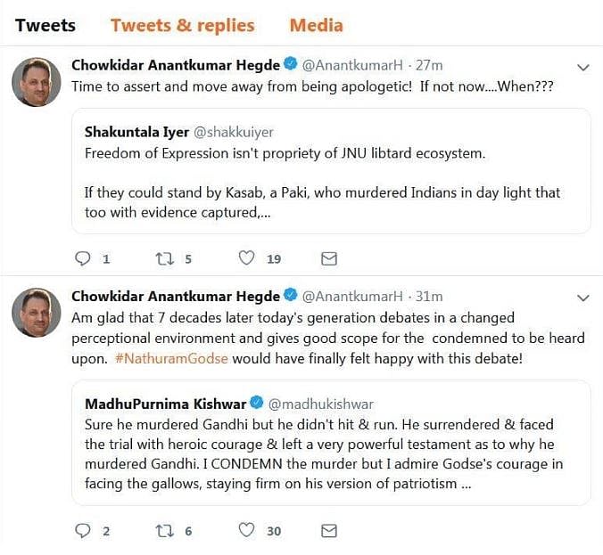Viewport: 603px width, 555px height.
Task: Reply to the 27m tweet
Action: (x=83, y=258)
